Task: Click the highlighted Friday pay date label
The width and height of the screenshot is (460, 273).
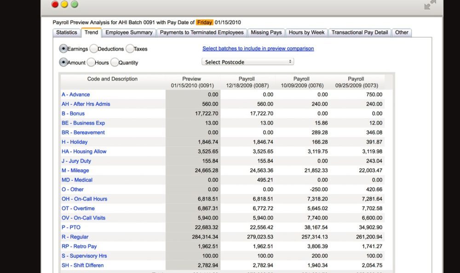Action: click(205, 22)
